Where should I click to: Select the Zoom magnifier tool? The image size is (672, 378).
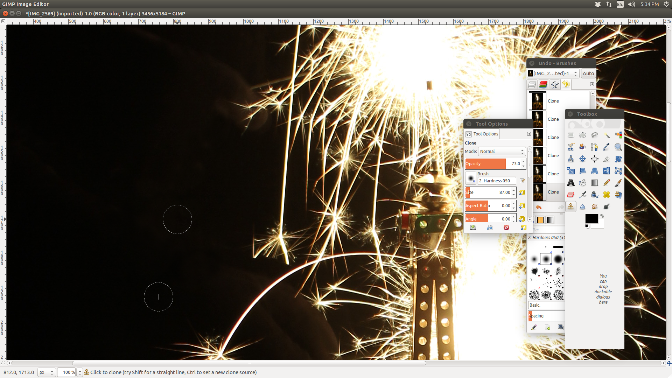click(618, 147)
